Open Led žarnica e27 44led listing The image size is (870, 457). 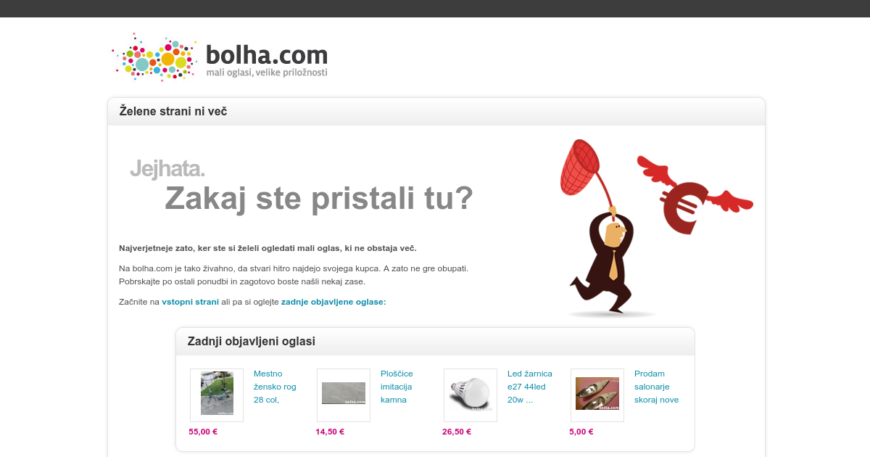click(530, 387)
